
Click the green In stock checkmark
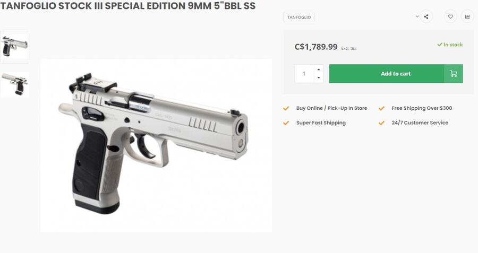tap(440, 45)
